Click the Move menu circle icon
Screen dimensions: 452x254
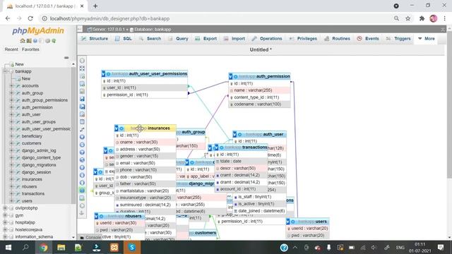[x=82, y=205]
